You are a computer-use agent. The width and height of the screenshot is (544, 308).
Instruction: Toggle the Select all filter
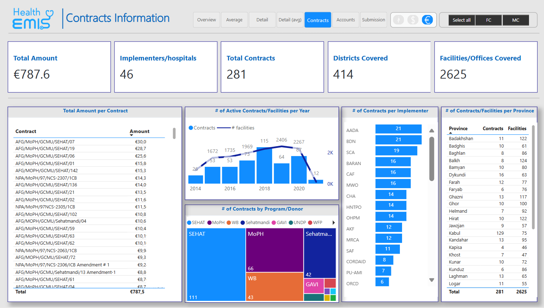pos(461,20)
